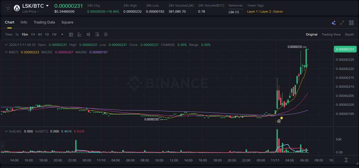Screen dimensions: 359x168
Task: Star the LSK/BTC pair as favorite
Action: [8, 8]
